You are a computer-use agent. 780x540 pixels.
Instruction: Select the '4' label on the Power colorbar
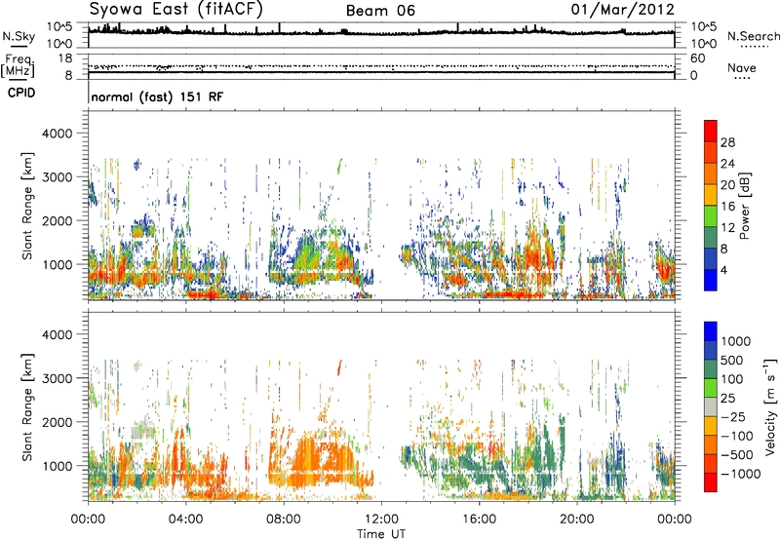(723, 271)
